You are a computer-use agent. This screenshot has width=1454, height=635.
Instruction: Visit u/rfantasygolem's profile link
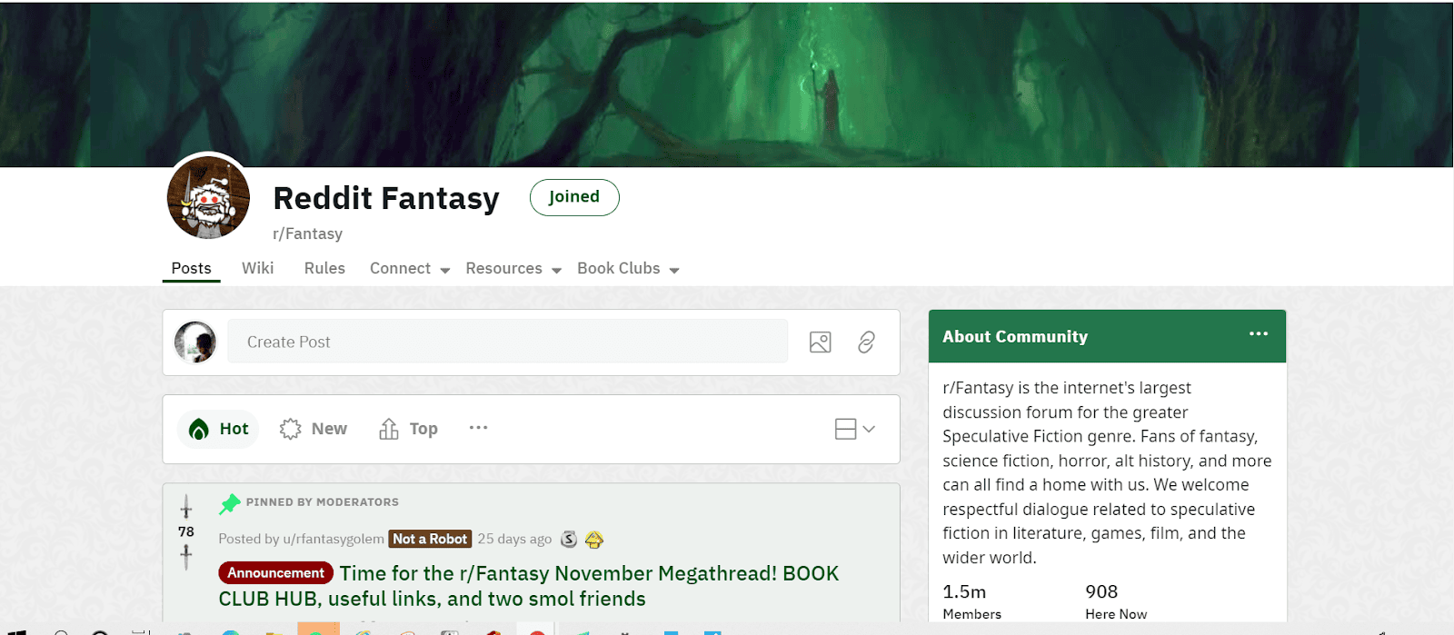334,539
